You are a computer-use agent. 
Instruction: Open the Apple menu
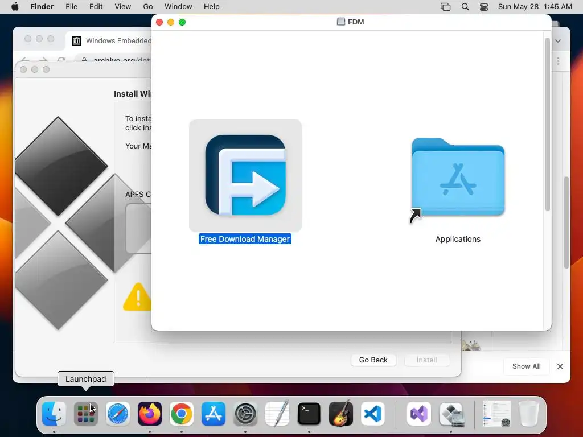(15, 7)
